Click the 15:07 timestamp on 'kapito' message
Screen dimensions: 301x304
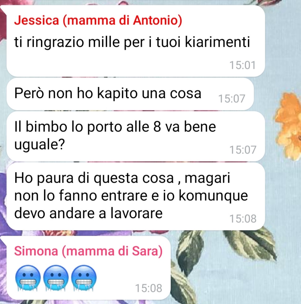point(231,99)
